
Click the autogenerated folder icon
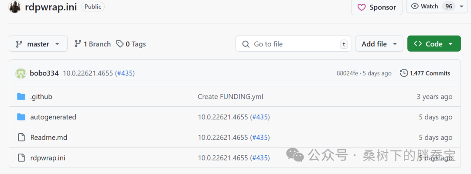coord(21,117)
